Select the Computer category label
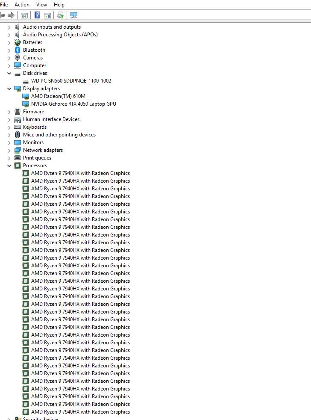 [x=35, y=65]
